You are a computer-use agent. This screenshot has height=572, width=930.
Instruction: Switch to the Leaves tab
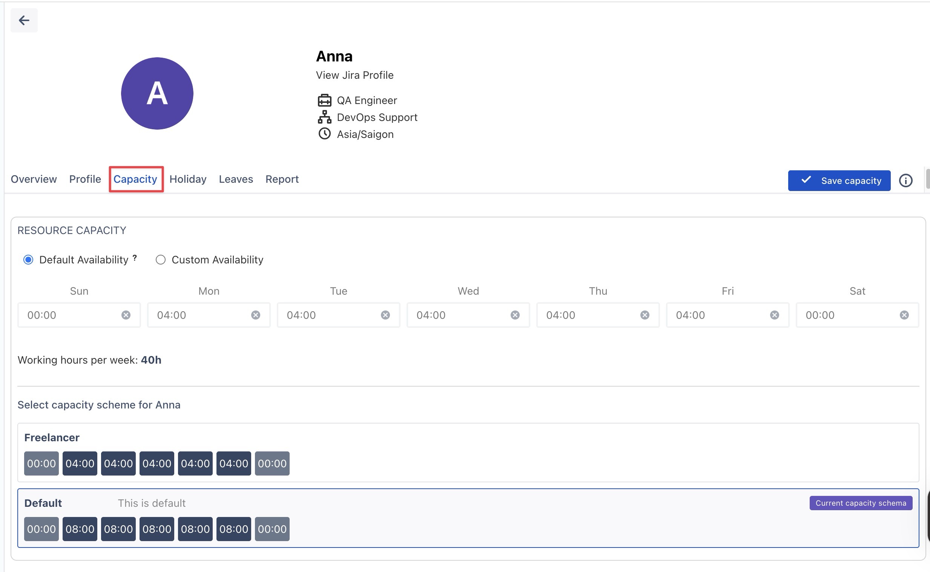coord(236,179)
